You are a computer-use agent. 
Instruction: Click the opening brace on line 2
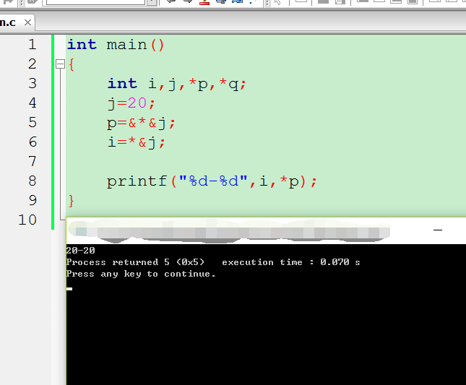click(71, 64)
